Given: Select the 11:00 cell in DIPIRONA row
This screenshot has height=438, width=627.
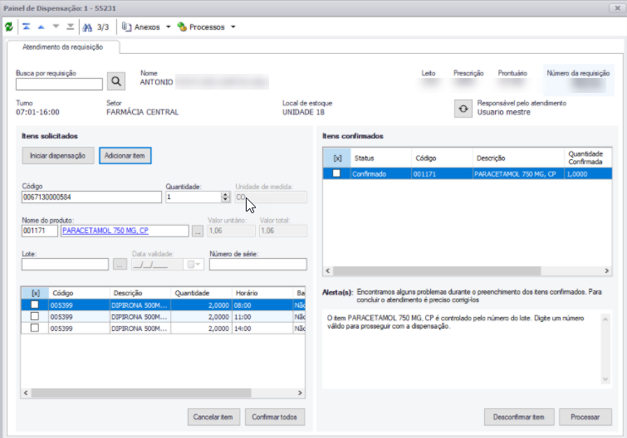Looking at the screenshot, I should coord(262,317).
